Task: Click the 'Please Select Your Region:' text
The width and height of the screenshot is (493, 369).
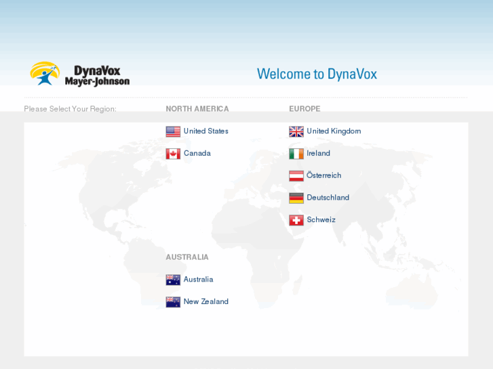Action: (x=70, y=109)
